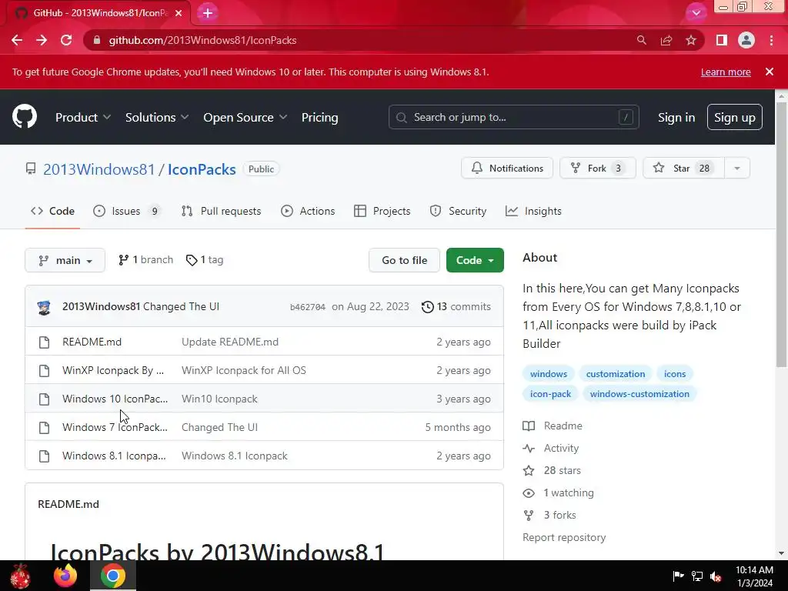This screenshot has width=788, height=591.
Task: Open the 2013Windows81 commit author avatar
Action: [x=44, y=306]
